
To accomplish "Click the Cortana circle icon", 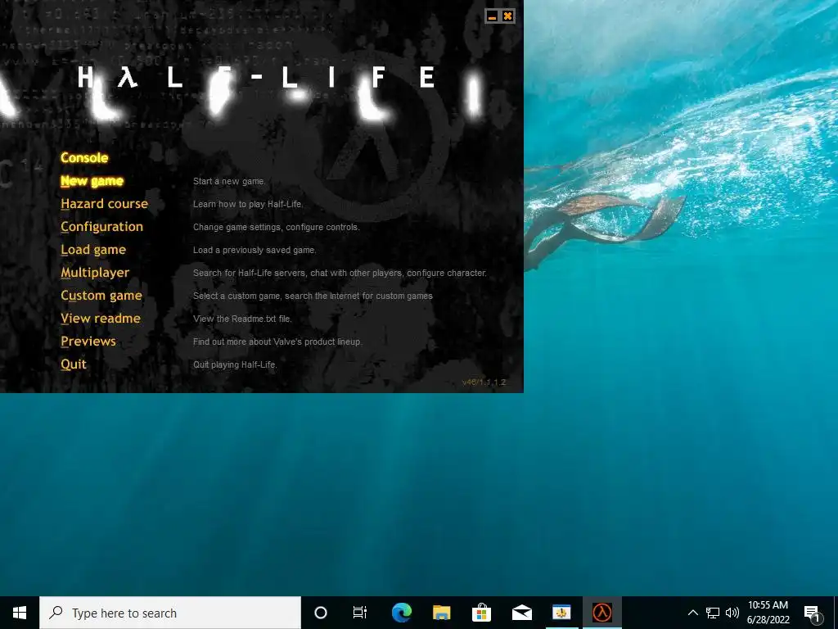I will click(321, 613).
